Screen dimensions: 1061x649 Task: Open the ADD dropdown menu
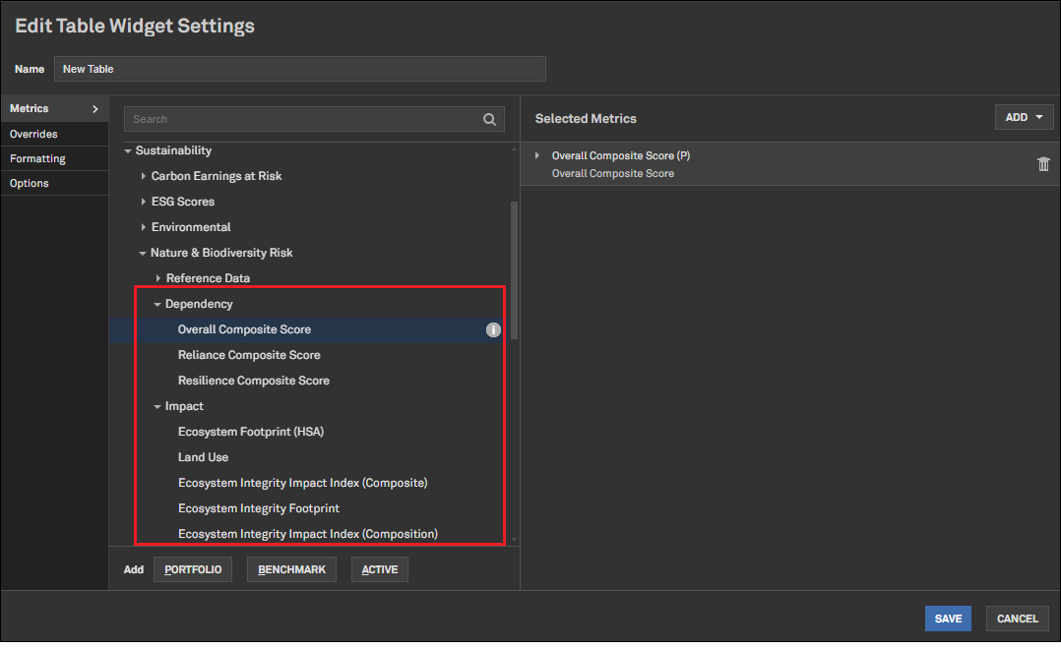[x=1024, y=118]
